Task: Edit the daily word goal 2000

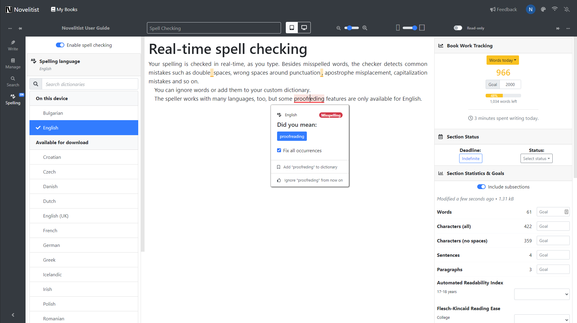Action: coord(510,84)
